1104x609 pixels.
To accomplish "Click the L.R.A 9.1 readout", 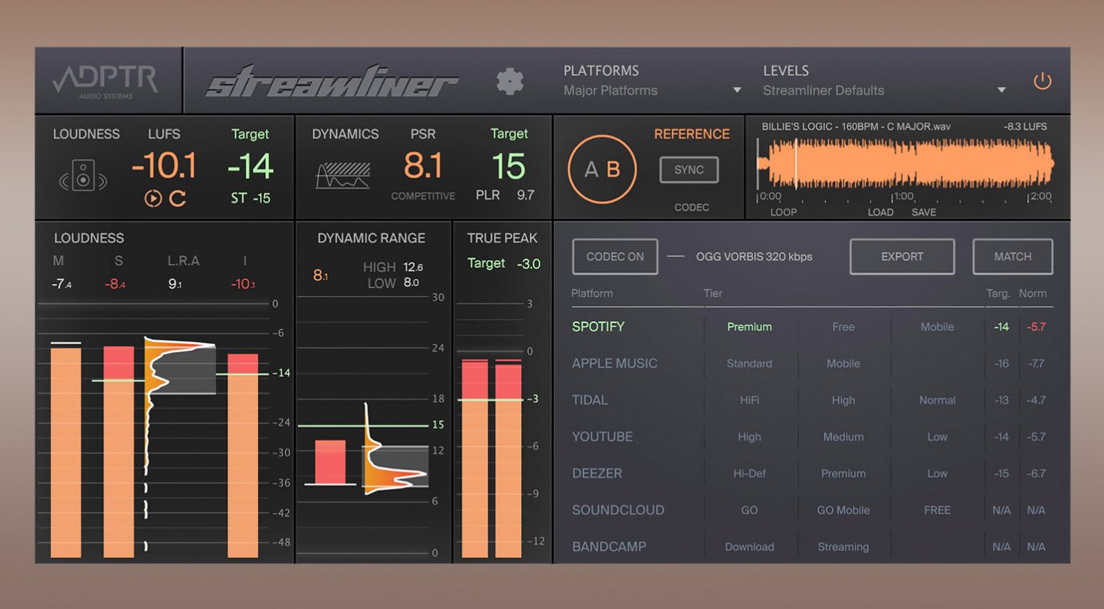I will point(175,284).
